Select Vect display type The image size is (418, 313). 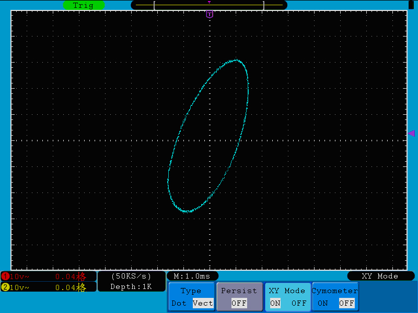point(203,303)
